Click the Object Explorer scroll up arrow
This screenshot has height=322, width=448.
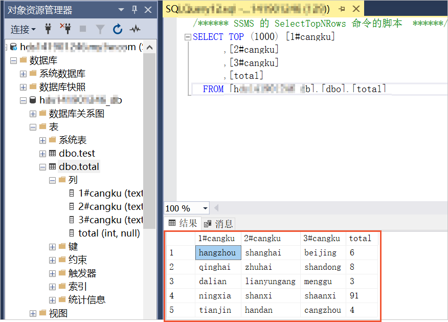pyautogui.click(x=149, y=48)
